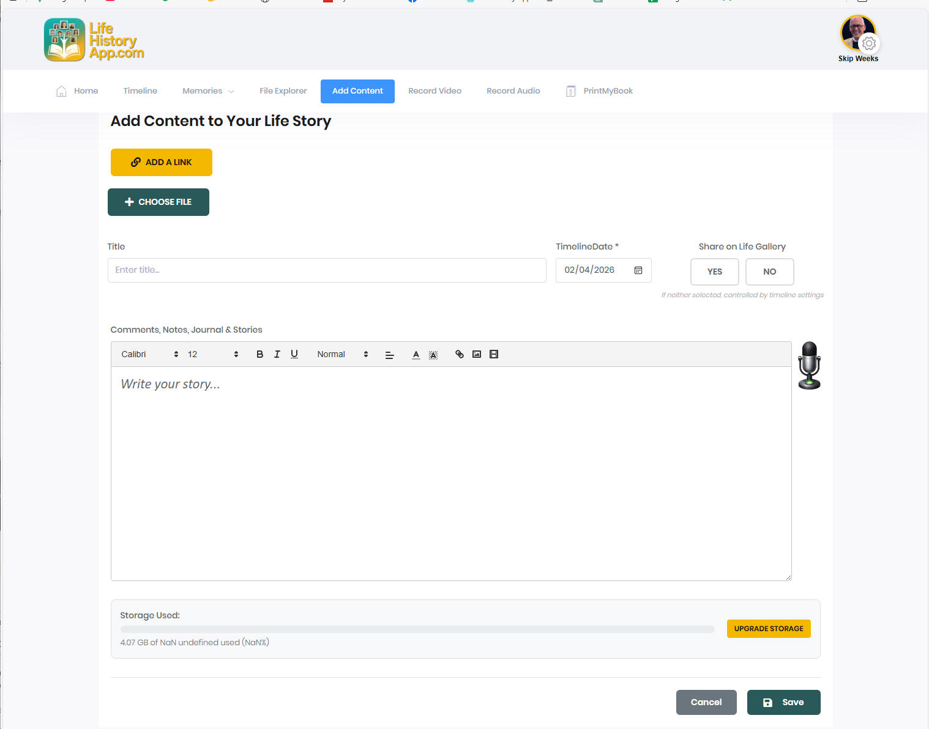929x729 pixels.
Task: Open the text color picker
Action: point(416,355)
